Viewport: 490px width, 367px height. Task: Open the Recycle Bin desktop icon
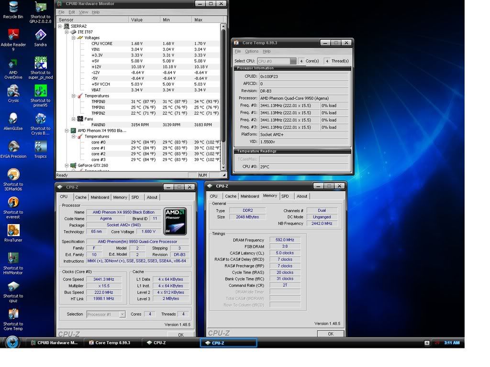[x=13, y=10]
